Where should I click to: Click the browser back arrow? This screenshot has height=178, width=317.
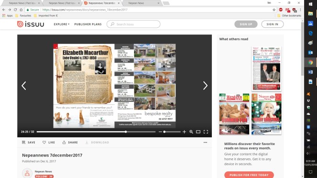[x=4, y=10]
